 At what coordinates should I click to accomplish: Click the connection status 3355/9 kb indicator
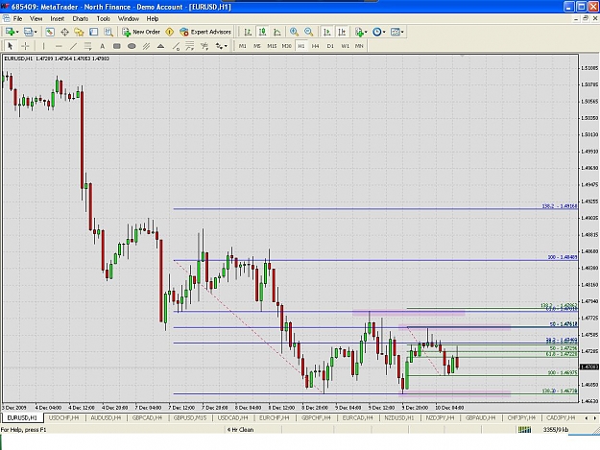click(555, 430)
